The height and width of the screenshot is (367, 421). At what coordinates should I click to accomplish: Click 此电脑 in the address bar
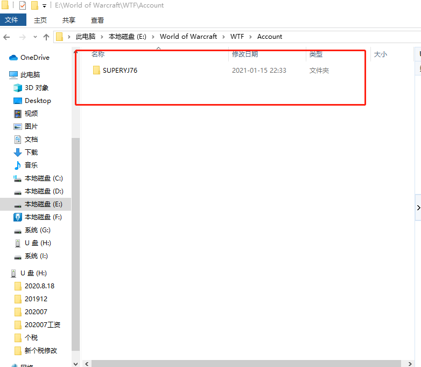click(86, 37)
